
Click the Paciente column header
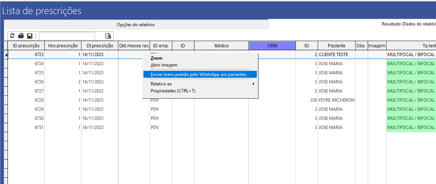[336, 45]
